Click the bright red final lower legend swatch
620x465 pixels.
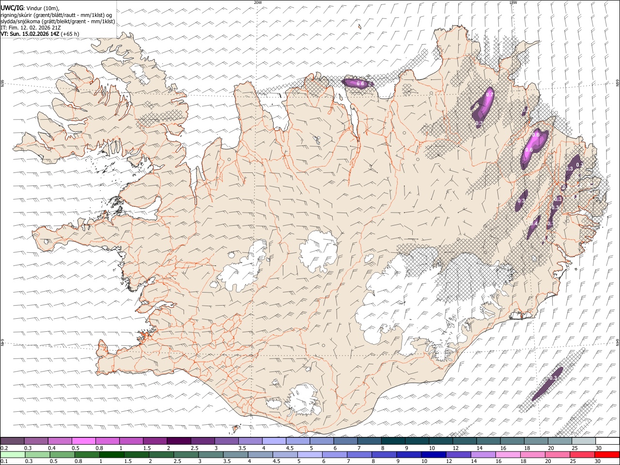[x=606, y=455]
